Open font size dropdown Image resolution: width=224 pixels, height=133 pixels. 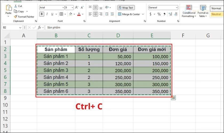click(x=72, y=7)
